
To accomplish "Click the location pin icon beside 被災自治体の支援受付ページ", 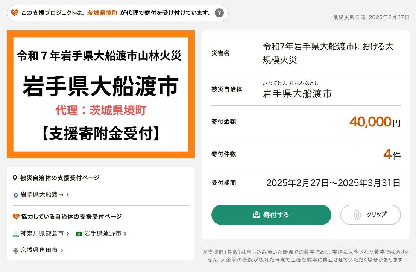I will (x=15, y=178).
